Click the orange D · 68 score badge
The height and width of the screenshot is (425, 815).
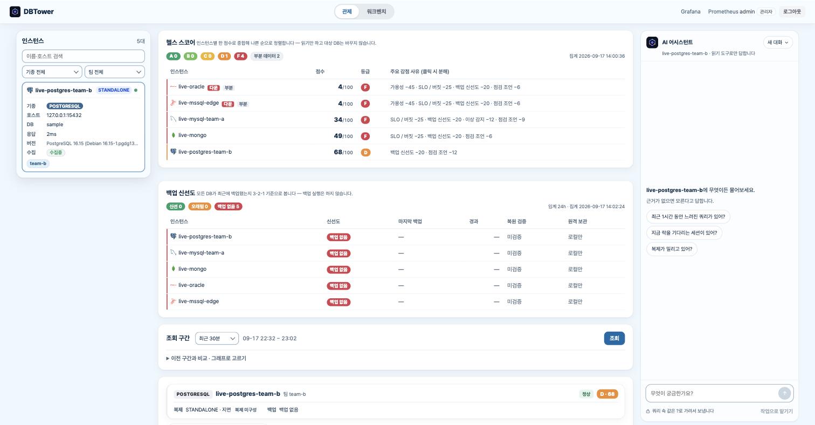pos(607,394)
